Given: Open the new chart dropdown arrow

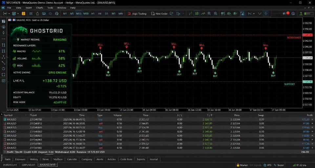Looking at the screenshot, I should (x=9, y=14).
